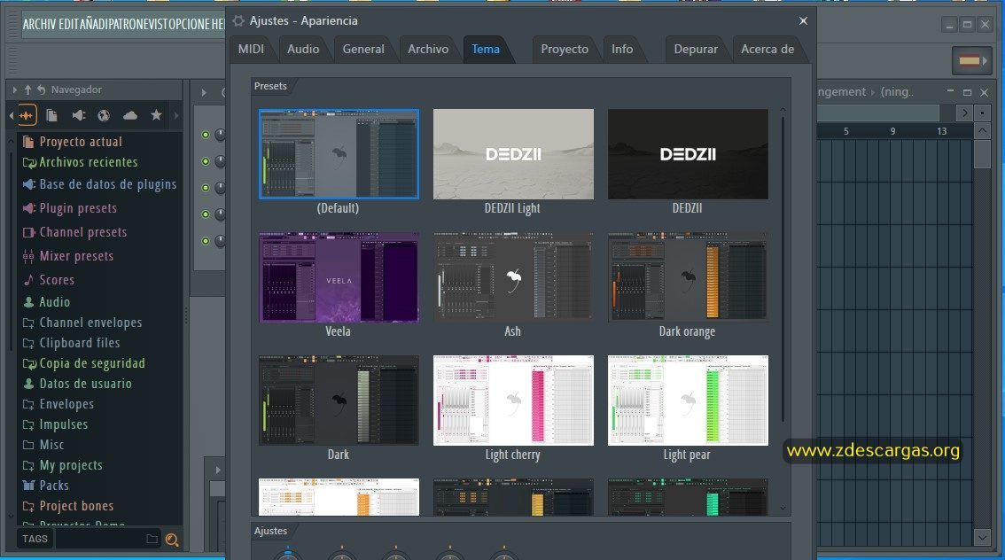Screen dimensions: 1005x560
Task: Click the left arrow before browser tabs
Action: click(x=11, y=116)
